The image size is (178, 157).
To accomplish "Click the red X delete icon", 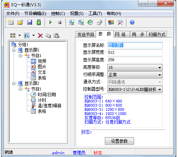I will (x=40, y=35).
